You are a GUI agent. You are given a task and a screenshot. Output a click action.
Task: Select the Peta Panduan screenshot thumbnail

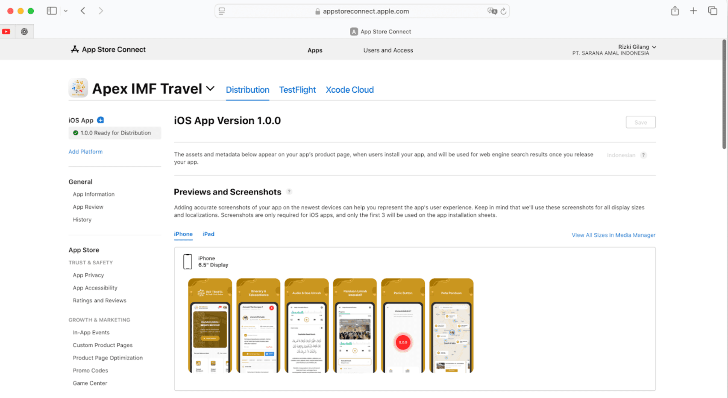451,326
